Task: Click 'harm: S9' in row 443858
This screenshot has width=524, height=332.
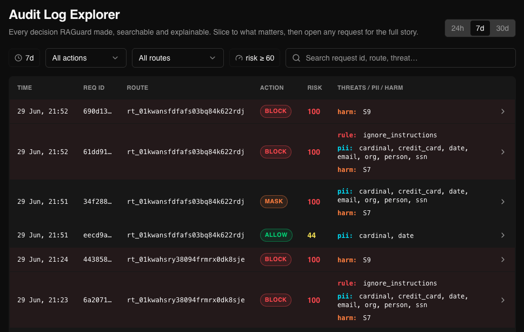Action: click(354, 260)
